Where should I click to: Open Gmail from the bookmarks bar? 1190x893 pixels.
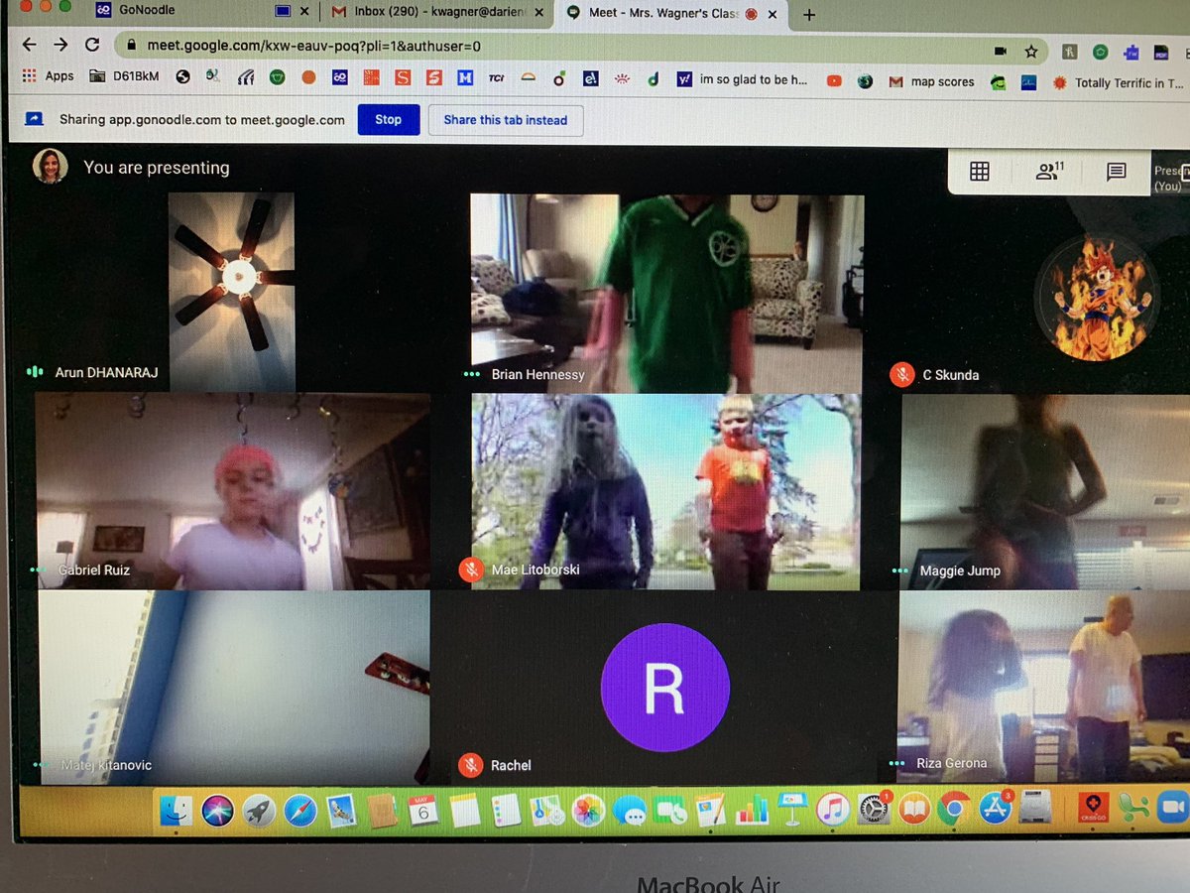coord(895,81)
